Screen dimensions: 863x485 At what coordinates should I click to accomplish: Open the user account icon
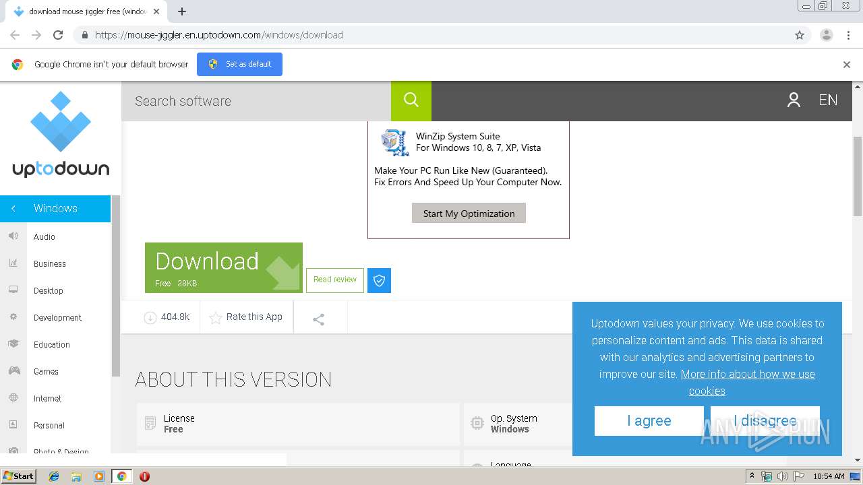click(794, 100)
